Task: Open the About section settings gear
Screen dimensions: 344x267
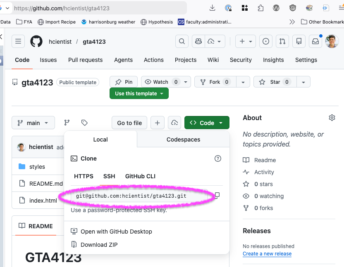Action: [332, 118]
